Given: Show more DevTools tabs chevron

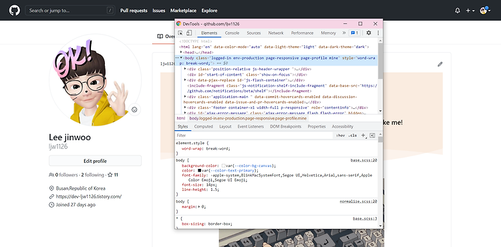Looking at the screenshot, I should pos(344,33).
